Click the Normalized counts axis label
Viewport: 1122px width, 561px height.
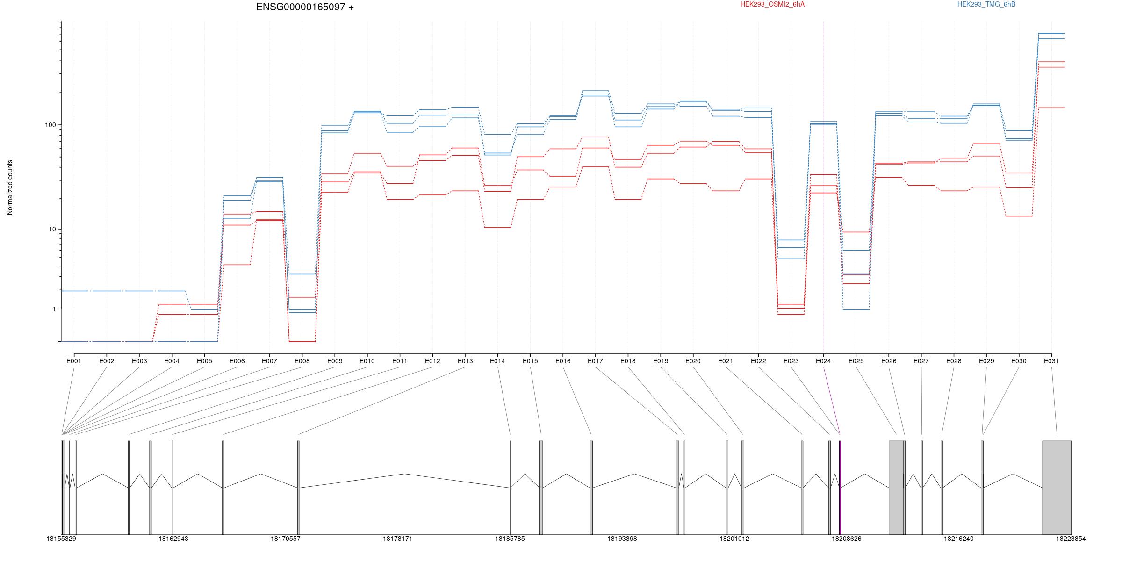(x=10, y=187)
